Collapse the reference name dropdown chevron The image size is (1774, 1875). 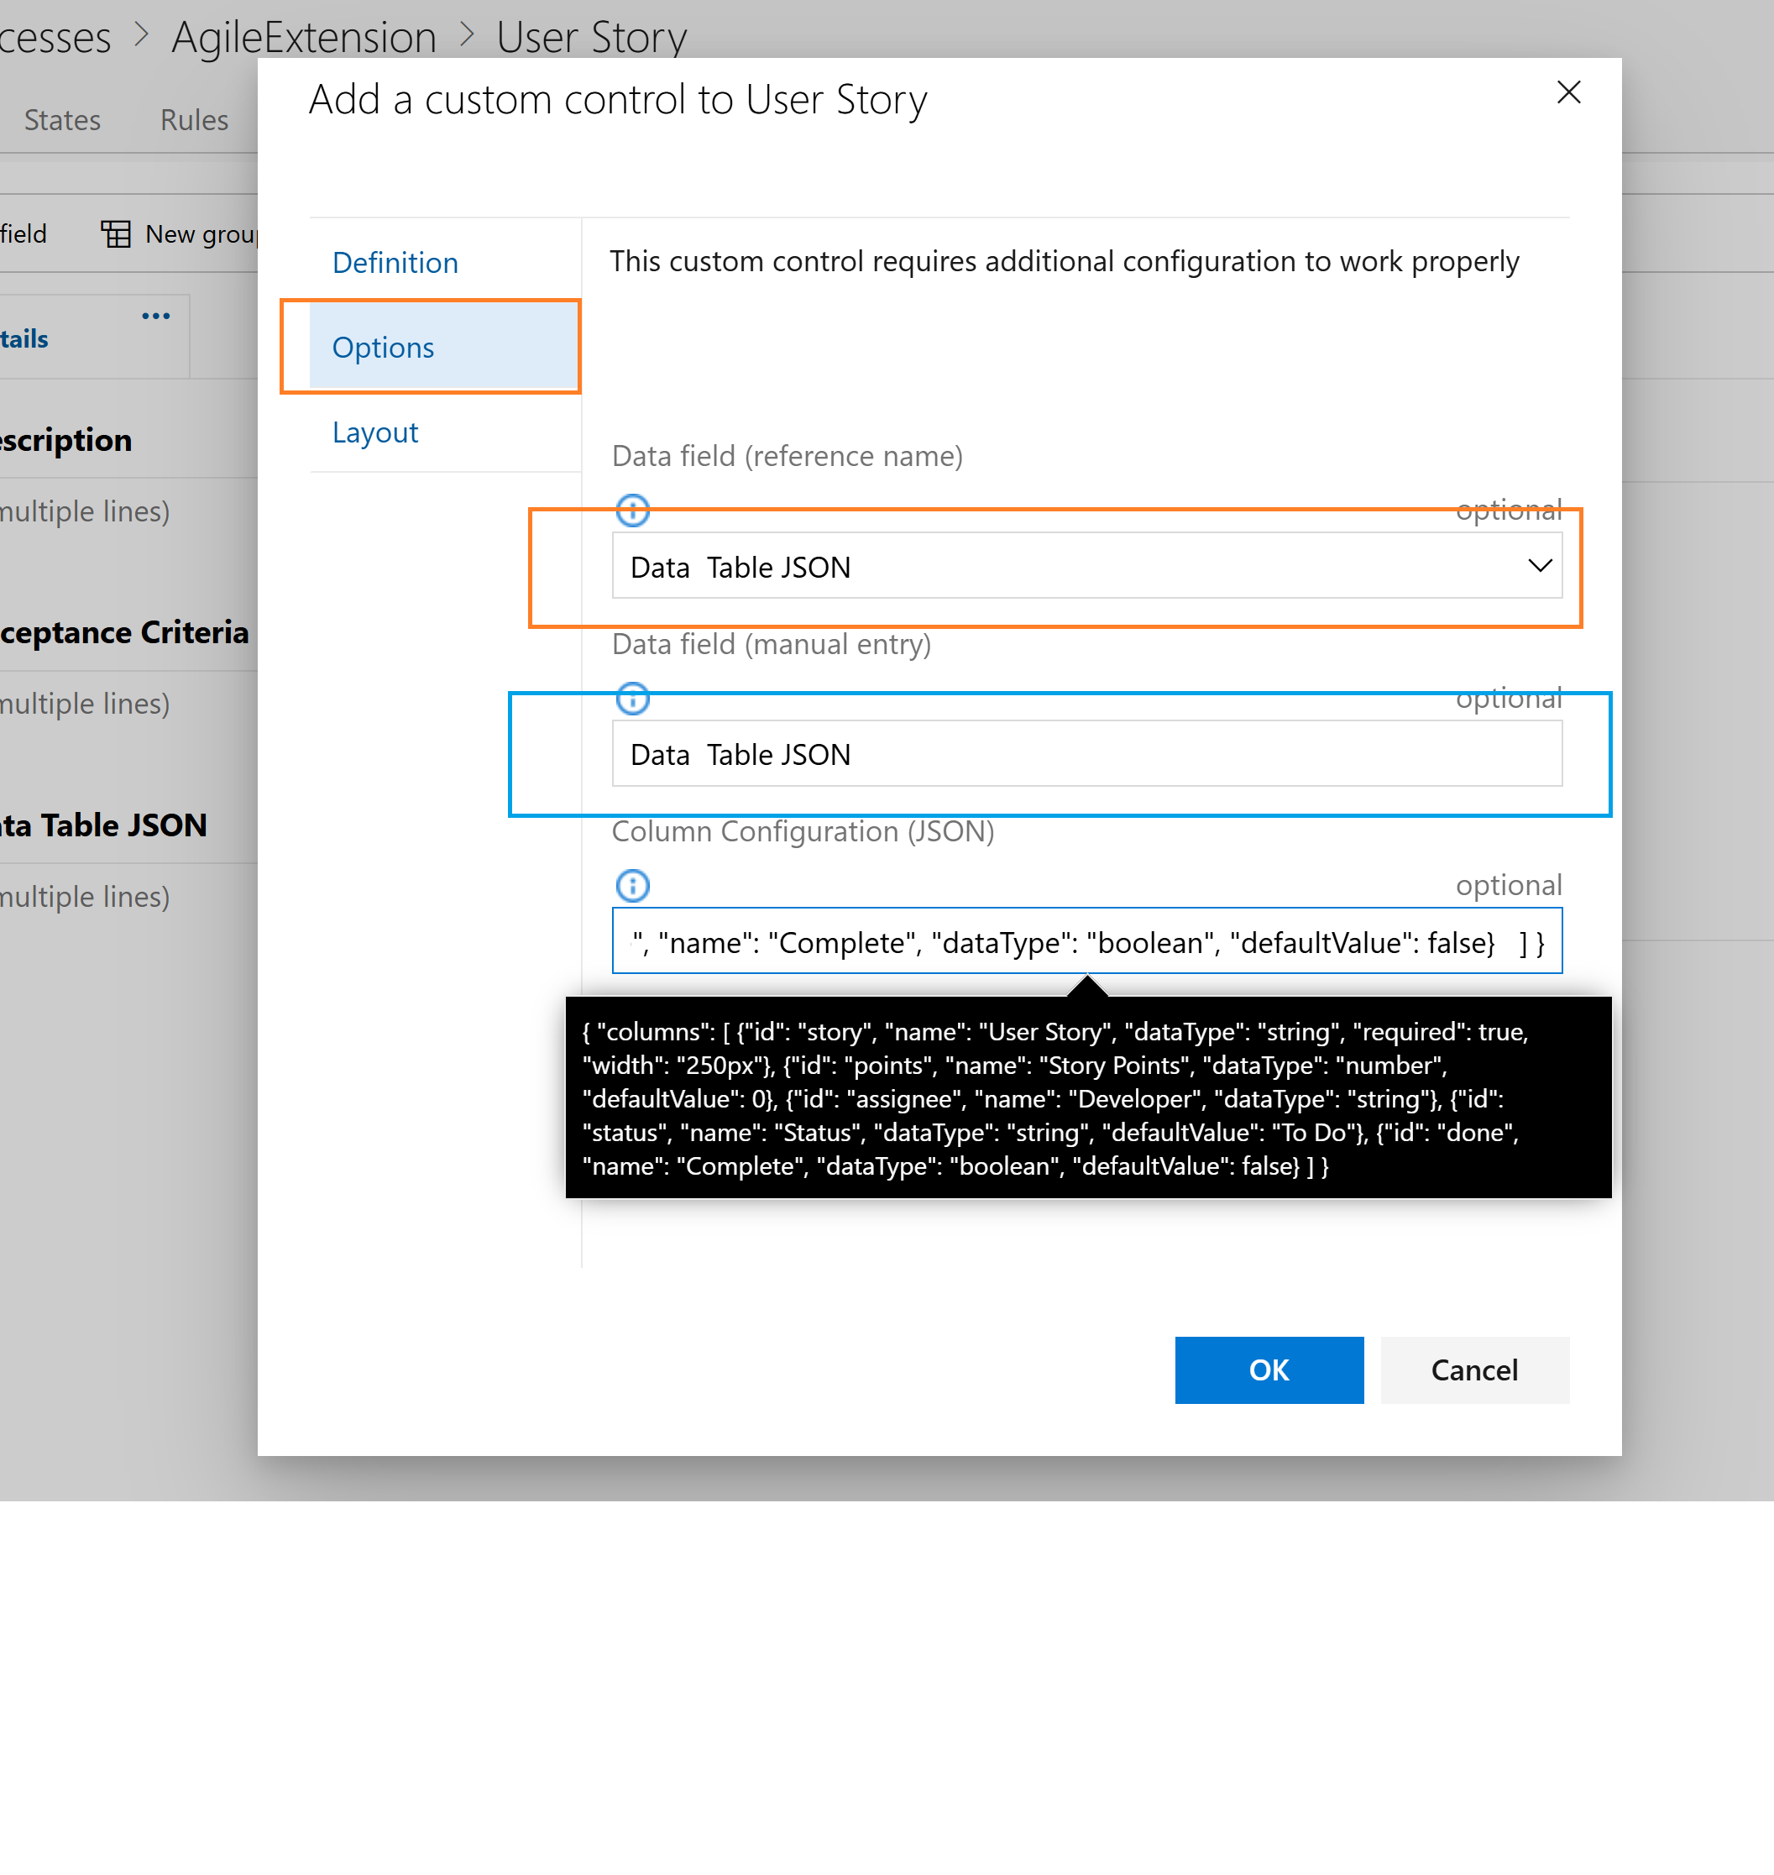point(1540,565)
